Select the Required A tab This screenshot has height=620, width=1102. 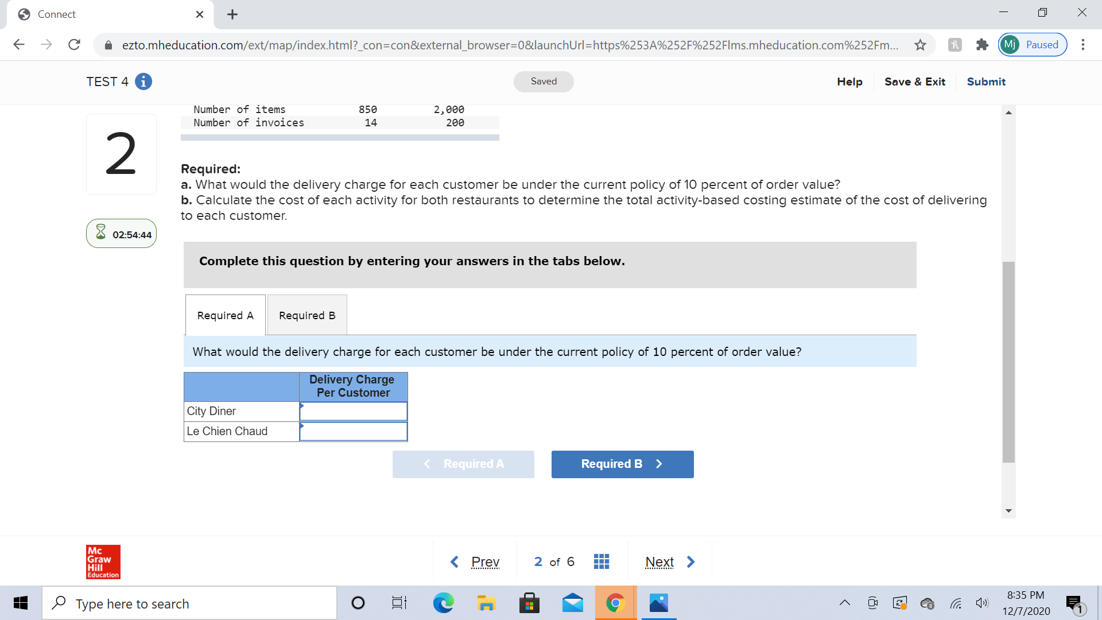point(225,315)
